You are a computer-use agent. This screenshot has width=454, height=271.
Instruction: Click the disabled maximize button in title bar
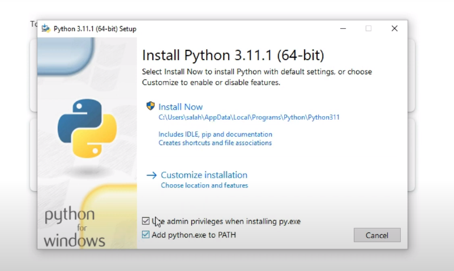click(369, 28)
